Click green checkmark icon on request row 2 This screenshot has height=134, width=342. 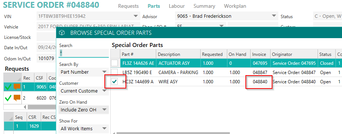pos(8,98)
